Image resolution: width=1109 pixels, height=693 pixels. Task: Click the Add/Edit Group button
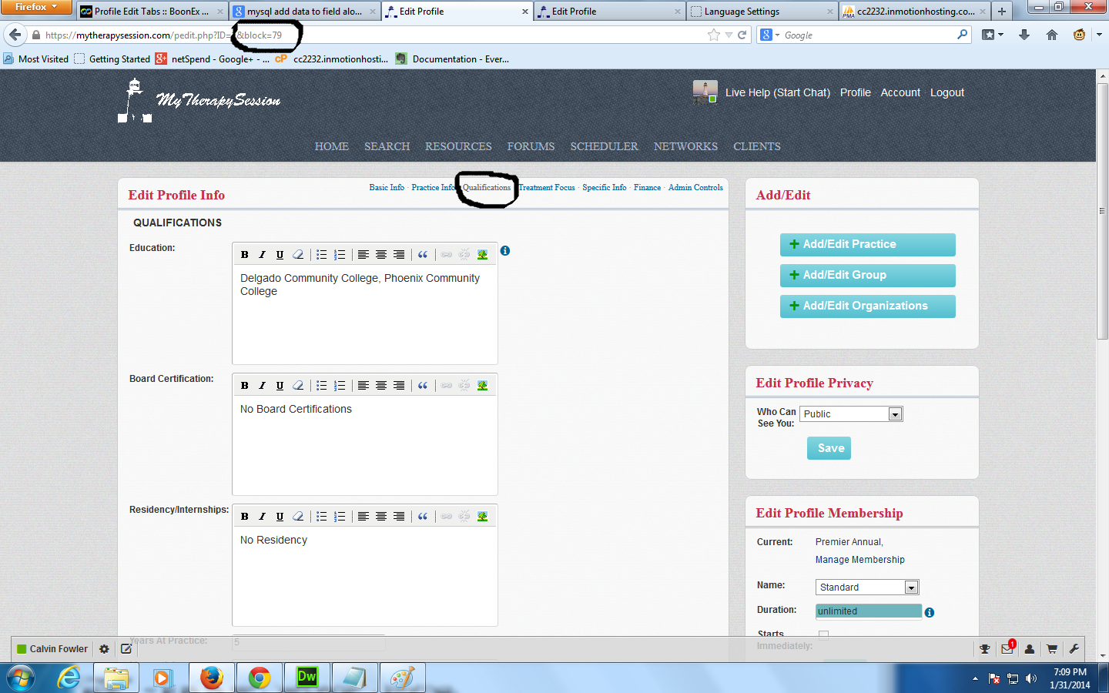pyautogui.click(x=868, y=276)
